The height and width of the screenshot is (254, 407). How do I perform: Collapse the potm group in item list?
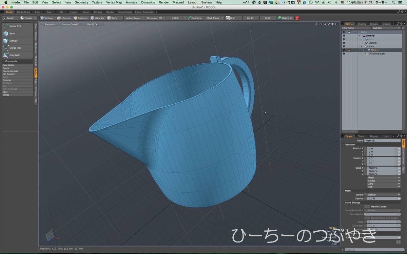pos(362,46)
